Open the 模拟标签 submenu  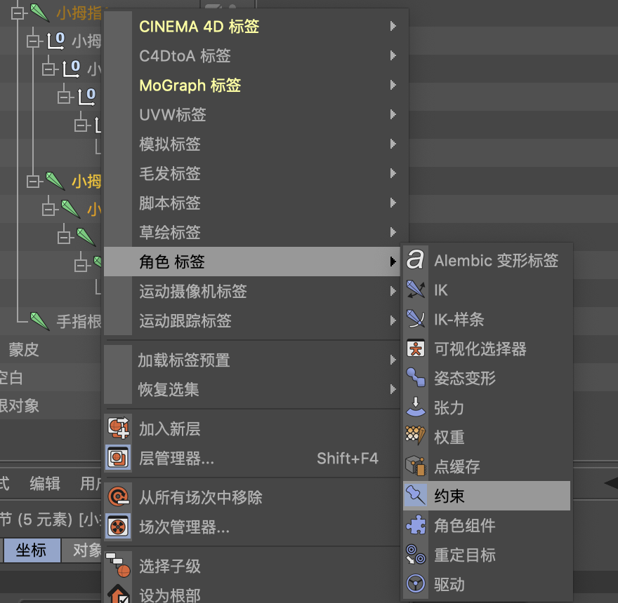pos(251,144)
